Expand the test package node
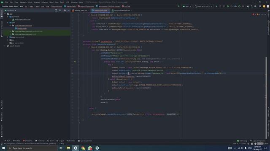This screenshot has height=151, width=270. pos(10,34)
